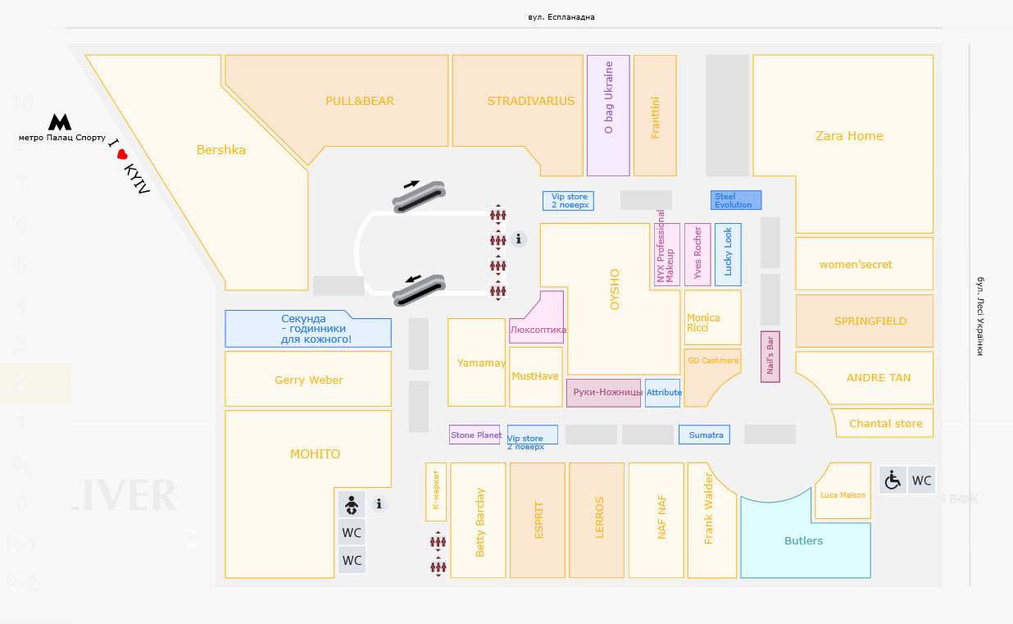The height and width of the screenshot is (624, 1013).
Task: Select highlighted floor 2 in level selector
Action: pos(22,383)
